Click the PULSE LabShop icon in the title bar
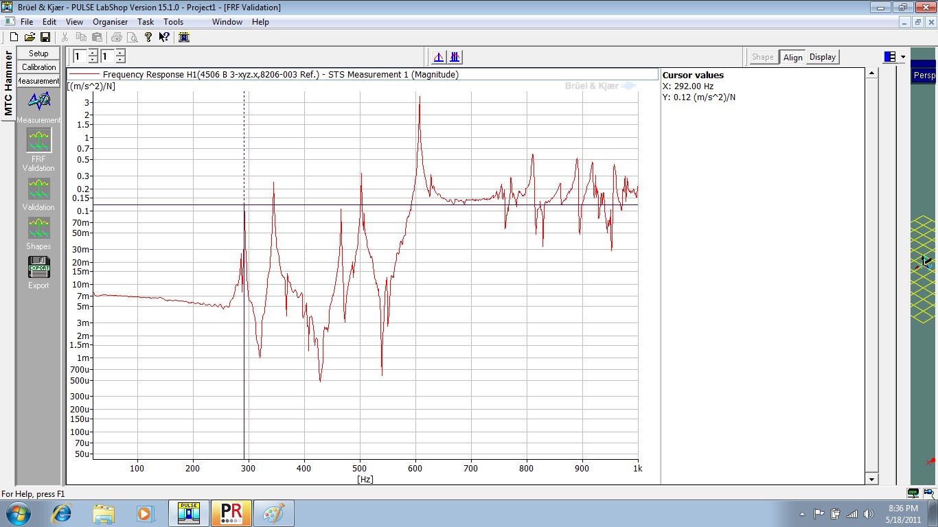This screenshot has height=527, width=938. point(7,7)
